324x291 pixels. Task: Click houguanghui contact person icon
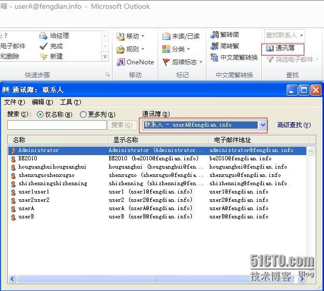[13, 168]
